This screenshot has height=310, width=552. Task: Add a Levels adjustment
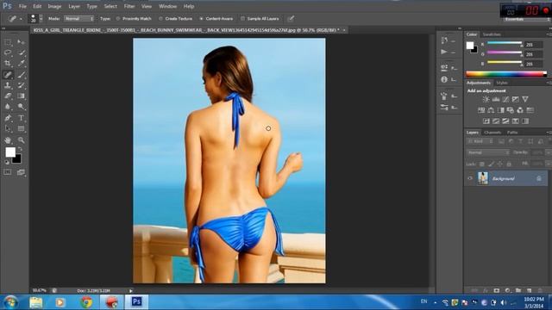click(x=496, y=100)
